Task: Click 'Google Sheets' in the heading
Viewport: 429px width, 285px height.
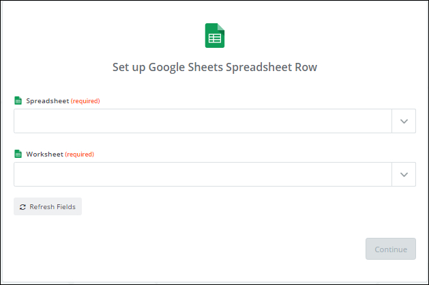Action: (x=181, y=68)
